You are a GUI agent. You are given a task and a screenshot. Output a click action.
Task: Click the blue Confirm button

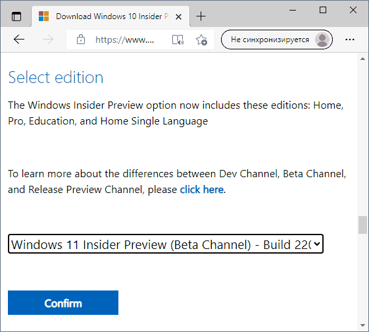[x=63, y=302]
